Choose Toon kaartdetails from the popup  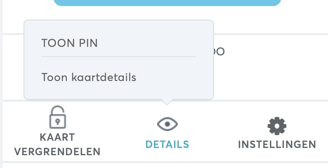[89, 77]
